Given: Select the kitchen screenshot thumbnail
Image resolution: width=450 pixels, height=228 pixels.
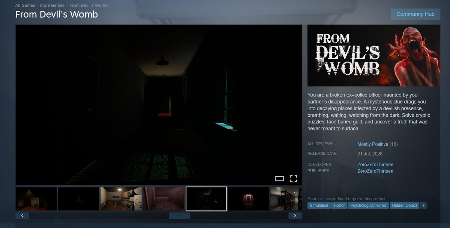Looking at the screenshot, I should point(121,199).
